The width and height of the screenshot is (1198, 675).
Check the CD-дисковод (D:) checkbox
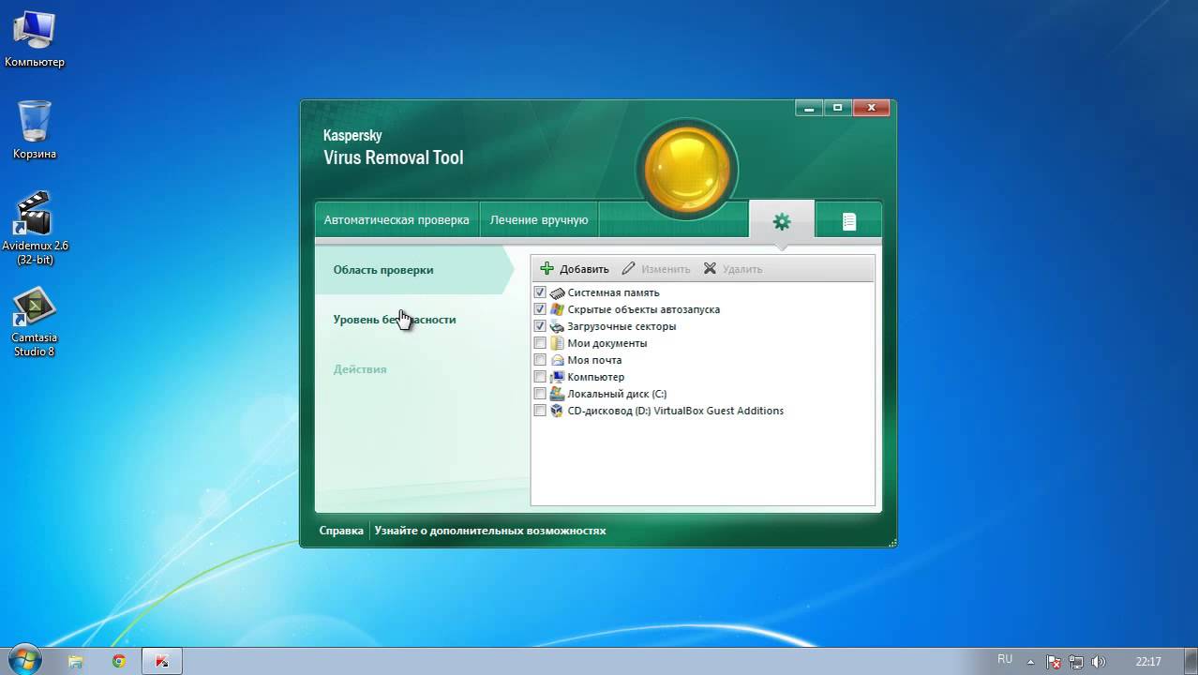540,411
